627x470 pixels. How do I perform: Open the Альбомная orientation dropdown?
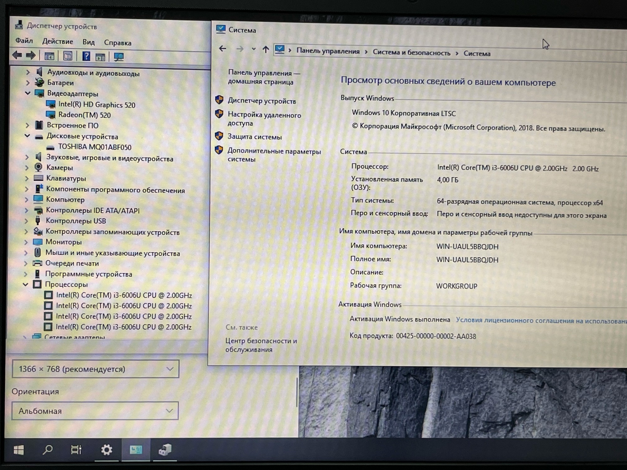coord(95,410)
